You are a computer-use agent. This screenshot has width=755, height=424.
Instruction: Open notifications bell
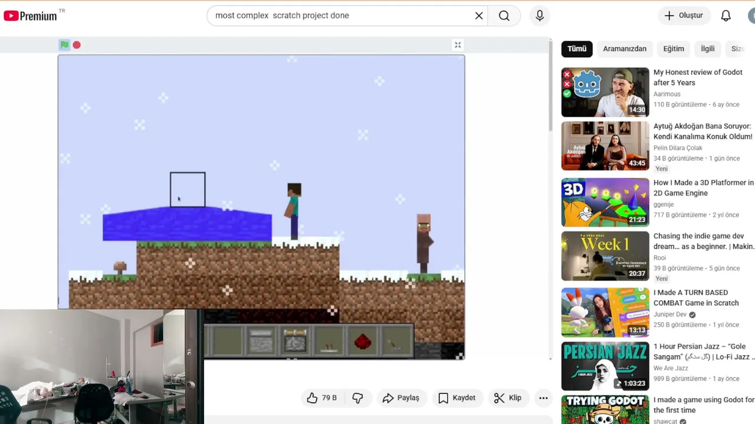(726, 16)
